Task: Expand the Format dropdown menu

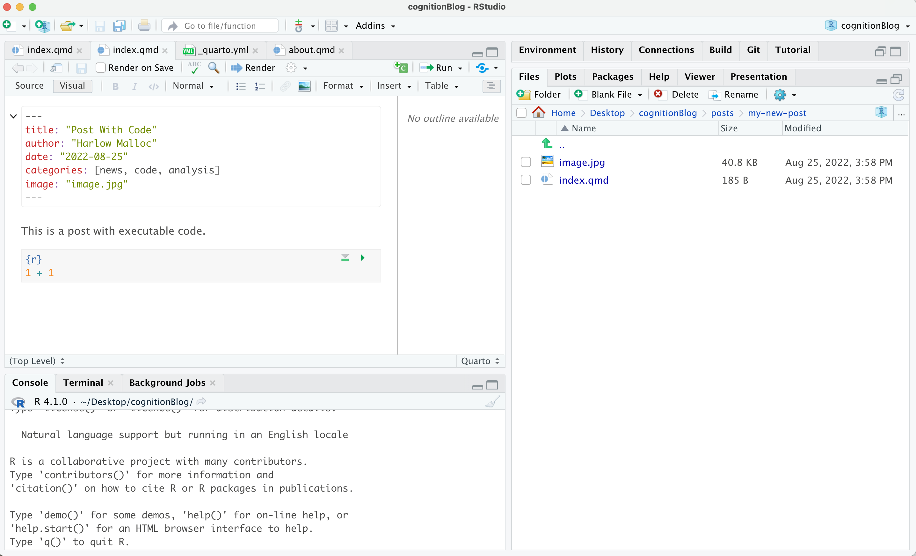Action: pyautogui.click(x=343, y=86)
